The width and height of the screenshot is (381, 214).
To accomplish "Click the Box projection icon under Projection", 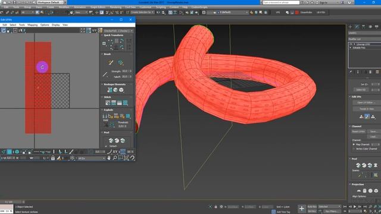I will [x=376, y=191].
